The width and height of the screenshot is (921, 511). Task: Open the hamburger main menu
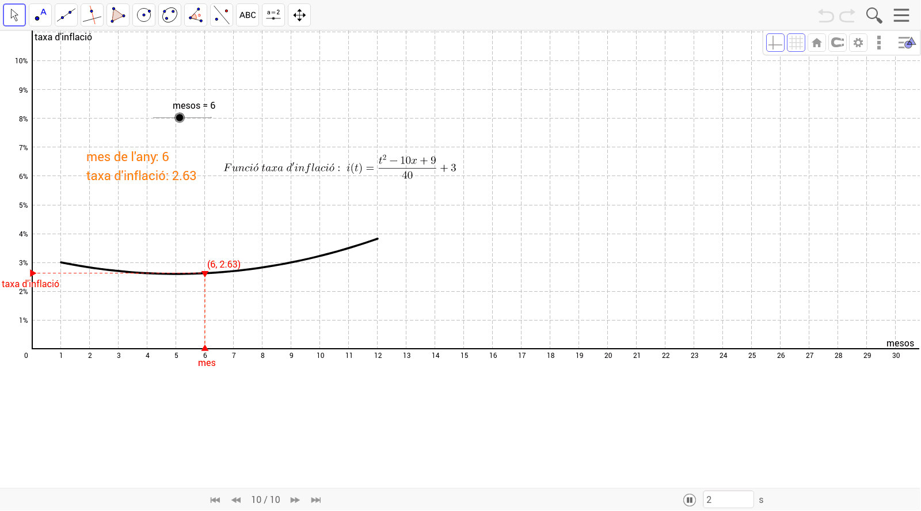[901, 15]
